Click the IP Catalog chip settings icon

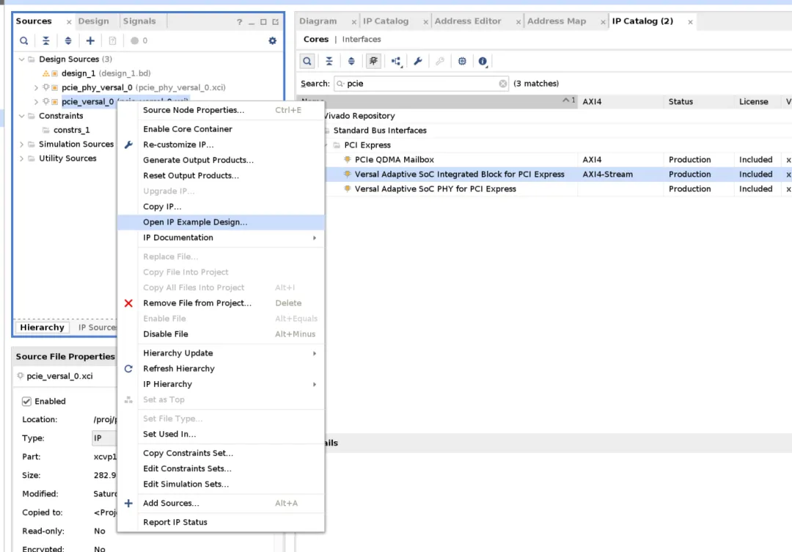coord(462,62)
